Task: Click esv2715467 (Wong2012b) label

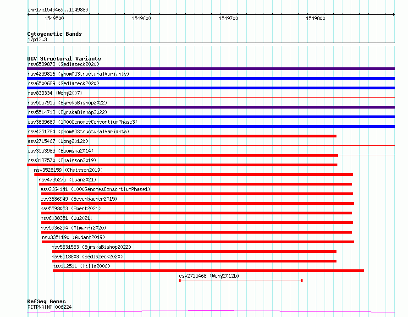Action: pos(58,141)
